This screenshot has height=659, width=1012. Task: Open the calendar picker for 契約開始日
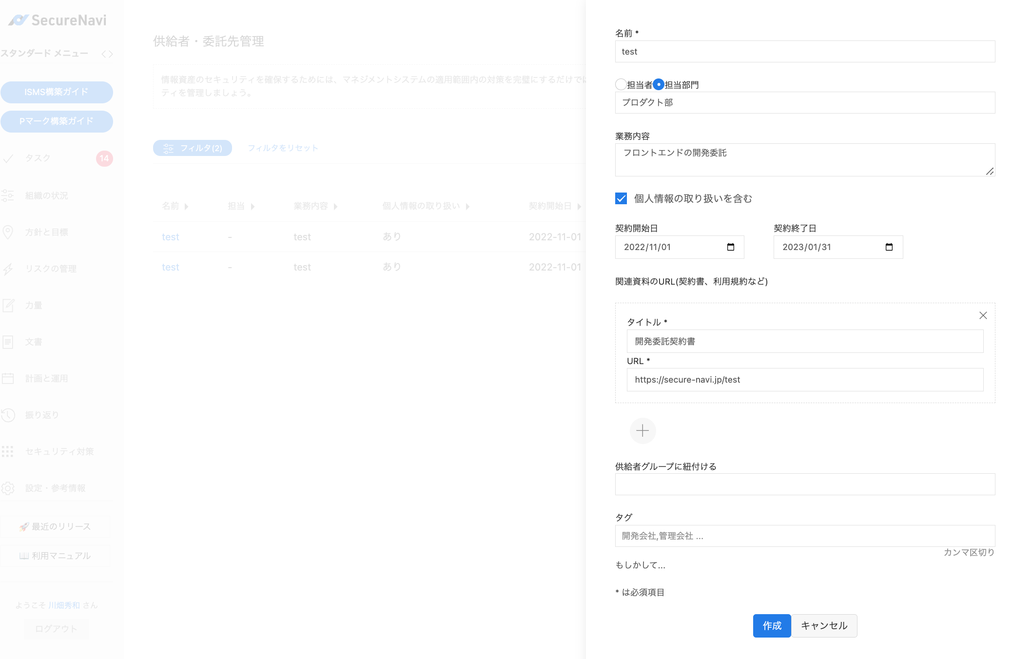(730, 247)
